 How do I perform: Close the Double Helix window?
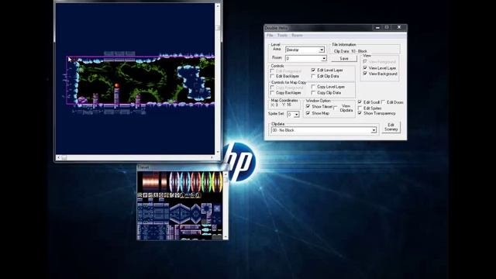coord(399,28)
